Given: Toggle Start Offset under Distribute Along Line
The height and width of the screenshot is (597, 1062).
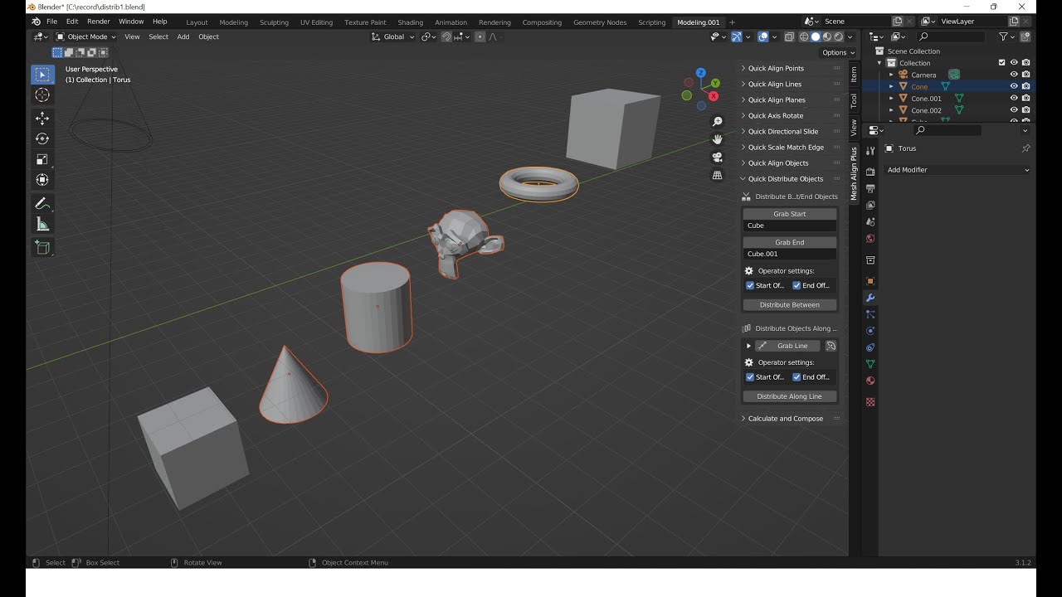Looking at the screenshot, I should (750, 377).
